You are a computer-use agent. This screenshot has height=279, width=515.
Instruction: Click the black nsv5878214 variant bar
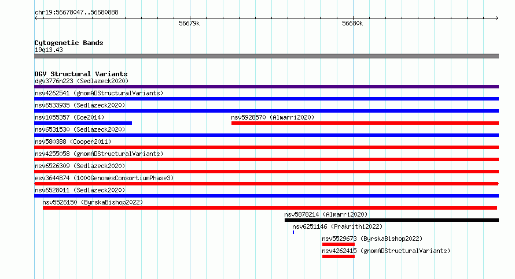pyautogui.click(x=392, y=220)
